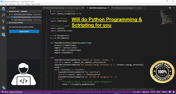This screenshot has height=94, width=176.
Task: Place cursor on 'm = sr.Microphone()' line
Action: coord(60,38)
